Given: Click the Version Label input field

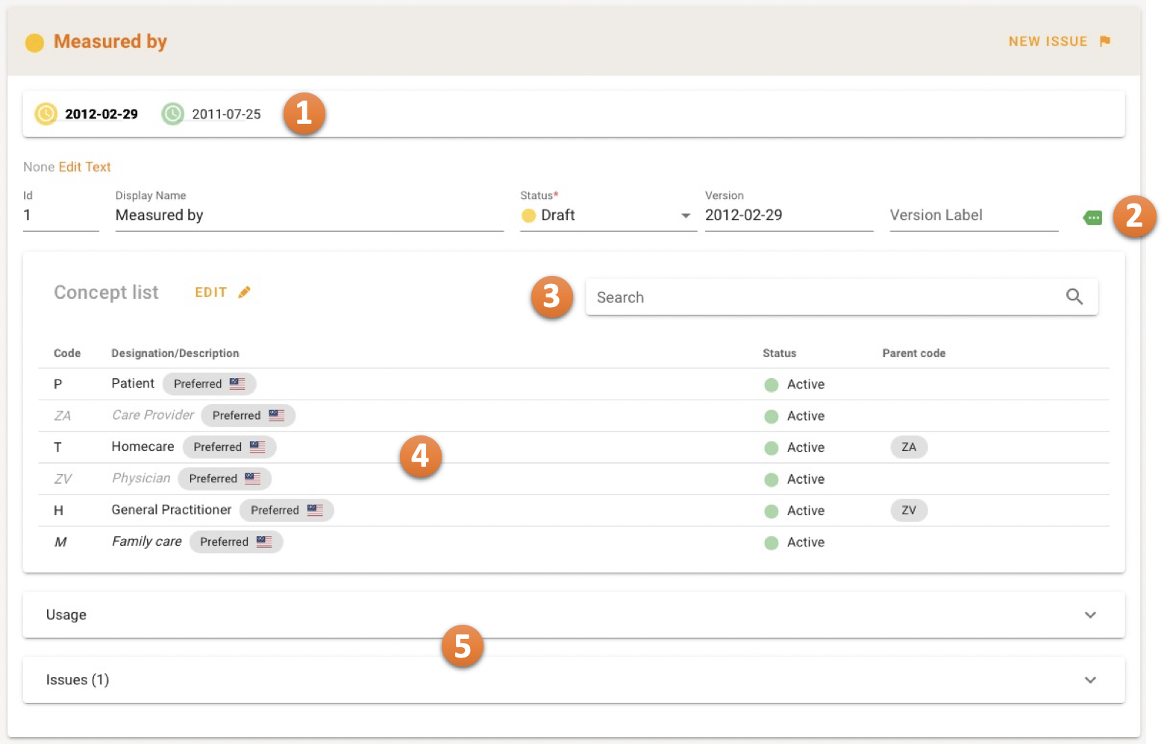Looking at the screenshot, I should pos(973,215).
